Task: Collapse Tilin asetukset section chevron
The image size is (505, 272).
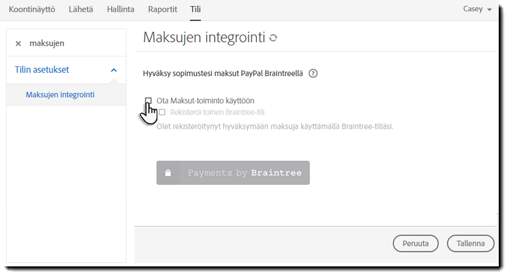Action: click(114, 70)
